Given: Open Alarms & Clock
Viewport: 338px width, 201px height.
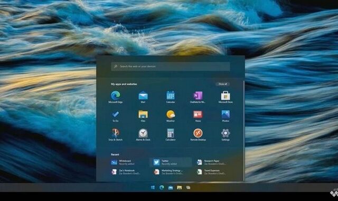Looking at the screenshot, I should (x=143, y=135).
